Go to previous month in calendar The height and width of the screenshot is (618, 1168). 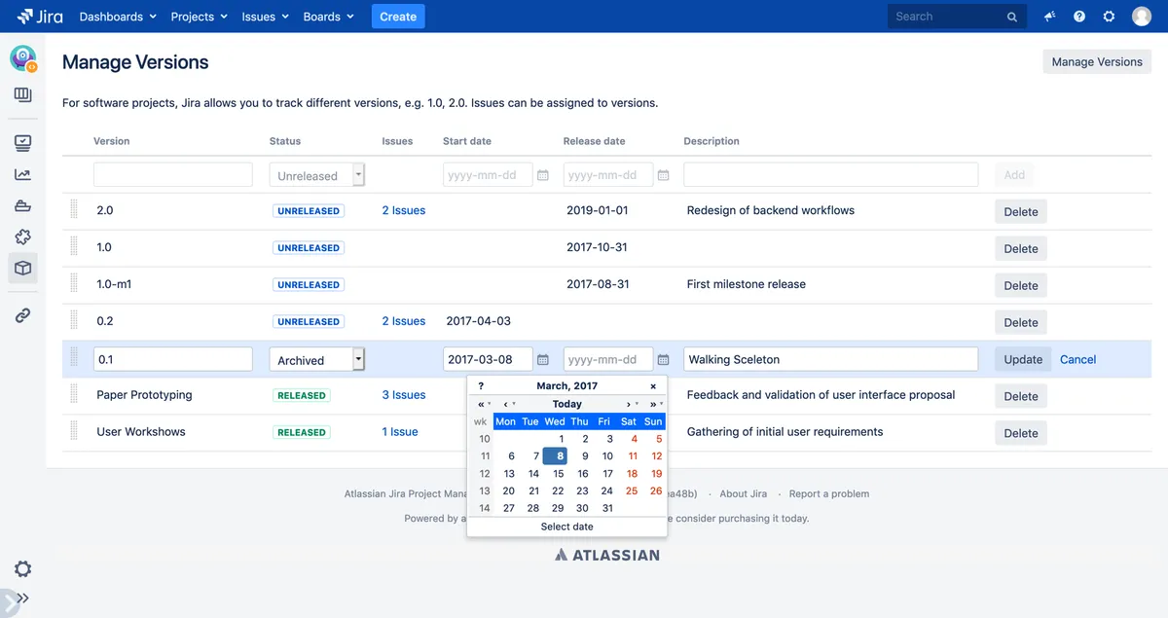(508, 404)
